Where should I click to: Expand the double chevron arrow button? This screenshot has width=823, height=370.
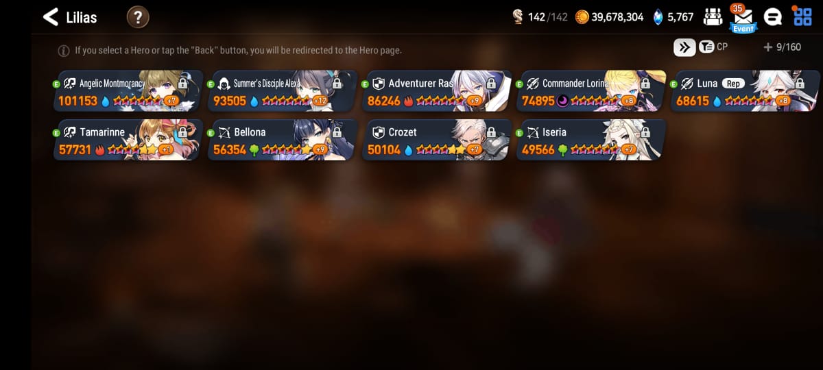pos(684,47)
